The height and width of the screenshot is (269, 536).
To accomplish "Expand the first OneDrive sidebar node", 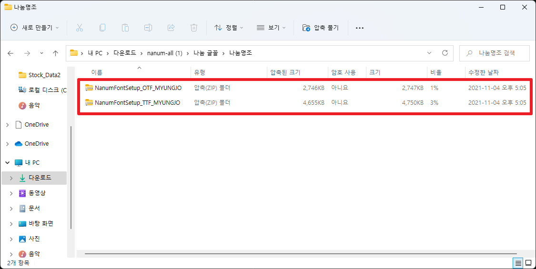I will coord(8,125).
